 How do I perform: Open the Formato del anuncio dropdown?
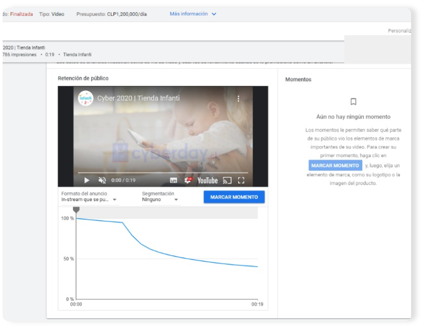point(90,200)
